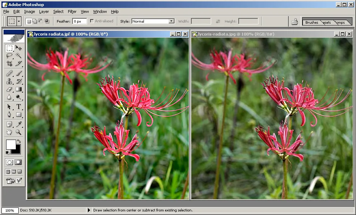The height and width of the screenshot is (215, 356).
Task: Open the Style dropdown showing Normal
Action: 171,21
